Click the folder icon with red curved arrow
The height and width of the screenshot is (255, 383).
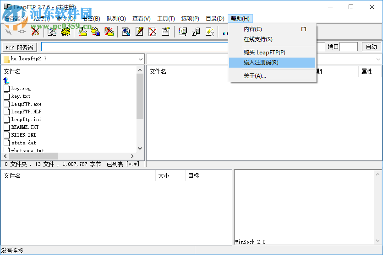click(82, 32)
